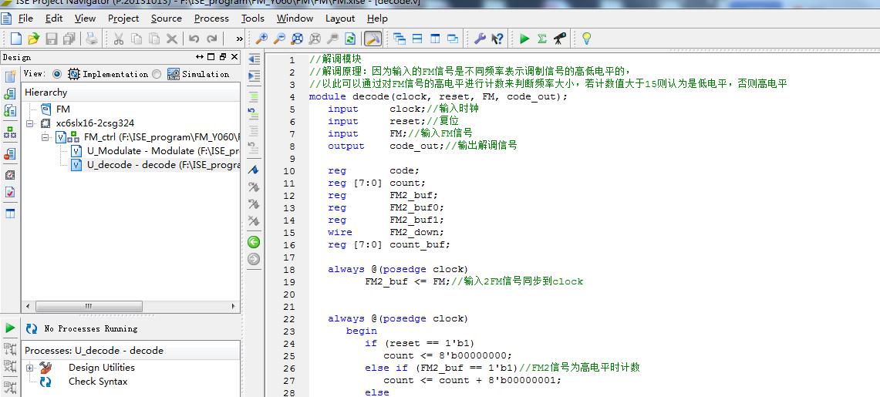Collapse the FM_ctrl hierarchy node
Viewport: 880px width, 397px height.
click(x=46, y=137)
